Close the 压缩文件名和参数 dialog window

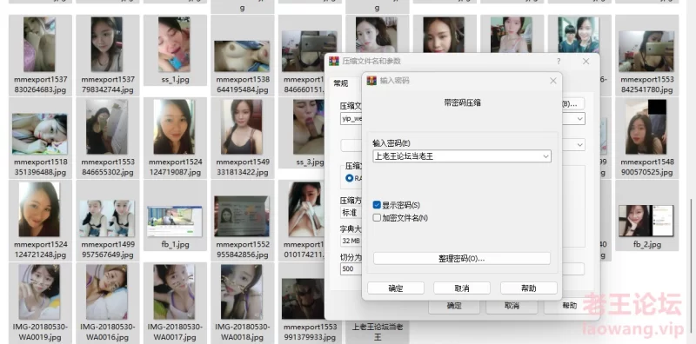click(x=586, y=61)
